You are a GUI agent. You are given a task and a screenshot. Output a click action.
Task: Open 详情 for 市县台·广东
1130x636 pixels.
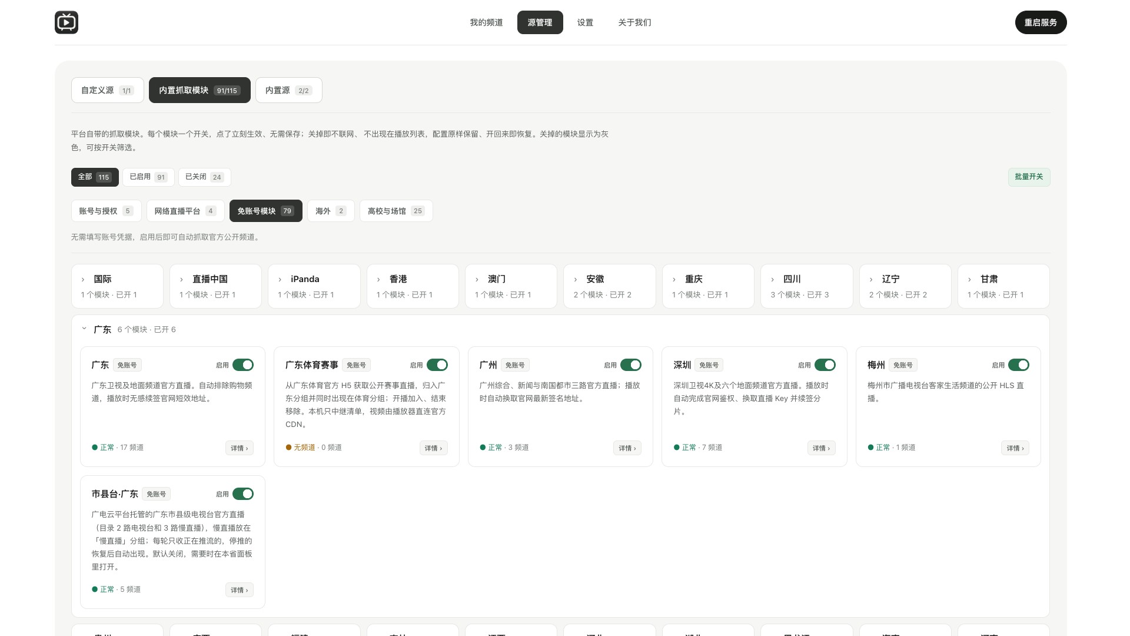[x=240, y=590]
